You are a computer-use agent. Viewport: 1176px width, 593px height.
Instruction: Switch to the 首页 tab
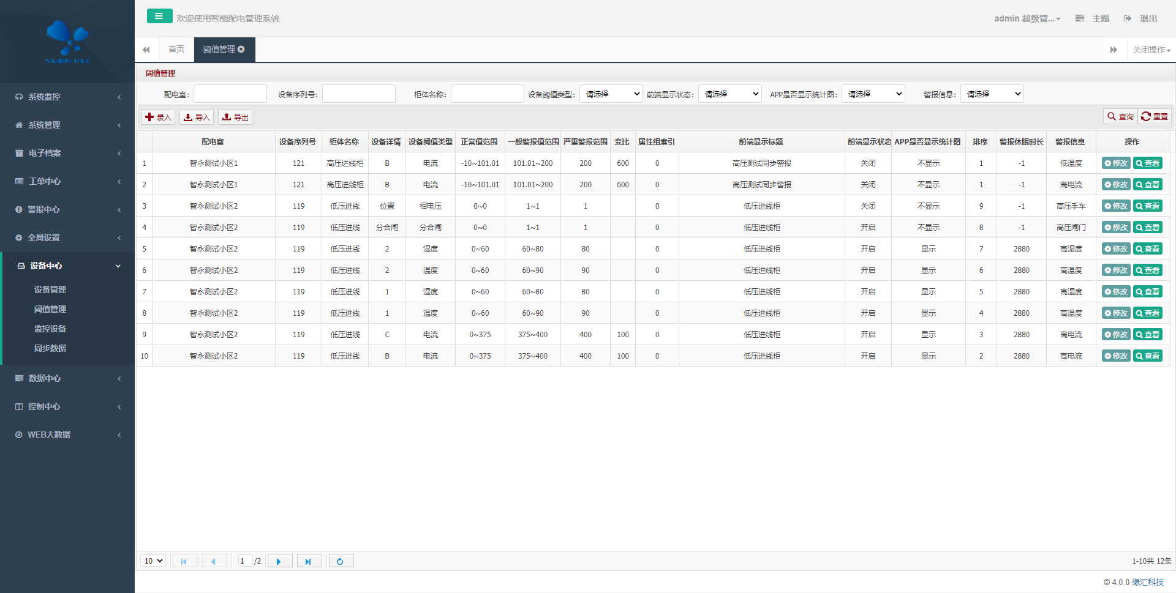click(x=176, y=50)
